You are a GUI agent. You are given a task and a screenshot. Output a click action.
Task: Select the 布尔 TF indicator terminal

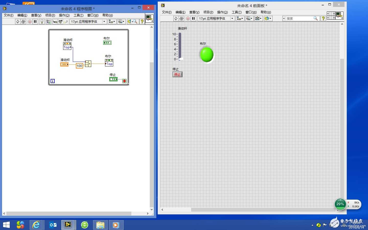pos(107,43)
